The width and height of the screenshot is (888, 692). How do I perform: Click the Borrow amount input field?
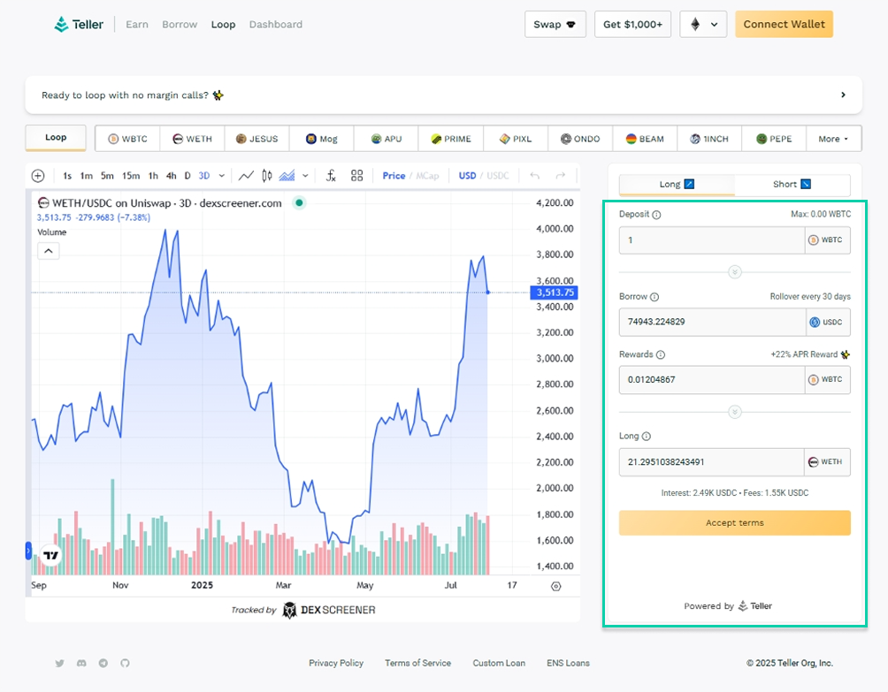coord(713,322)
